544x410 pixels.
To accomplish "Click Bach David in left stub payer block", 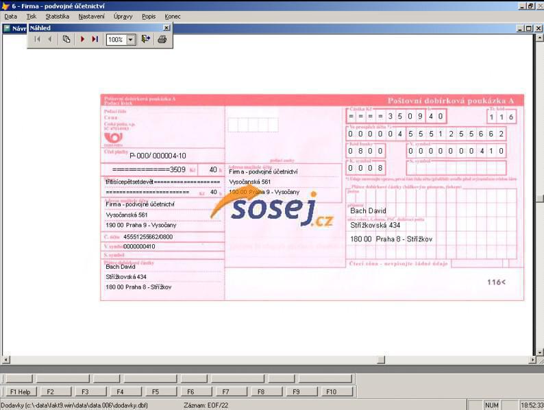I will tap(121, 267).
